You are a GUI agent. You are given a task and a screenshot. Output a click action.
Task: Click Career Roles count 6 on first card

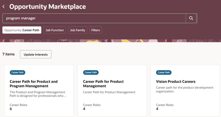tap(11, 109)
